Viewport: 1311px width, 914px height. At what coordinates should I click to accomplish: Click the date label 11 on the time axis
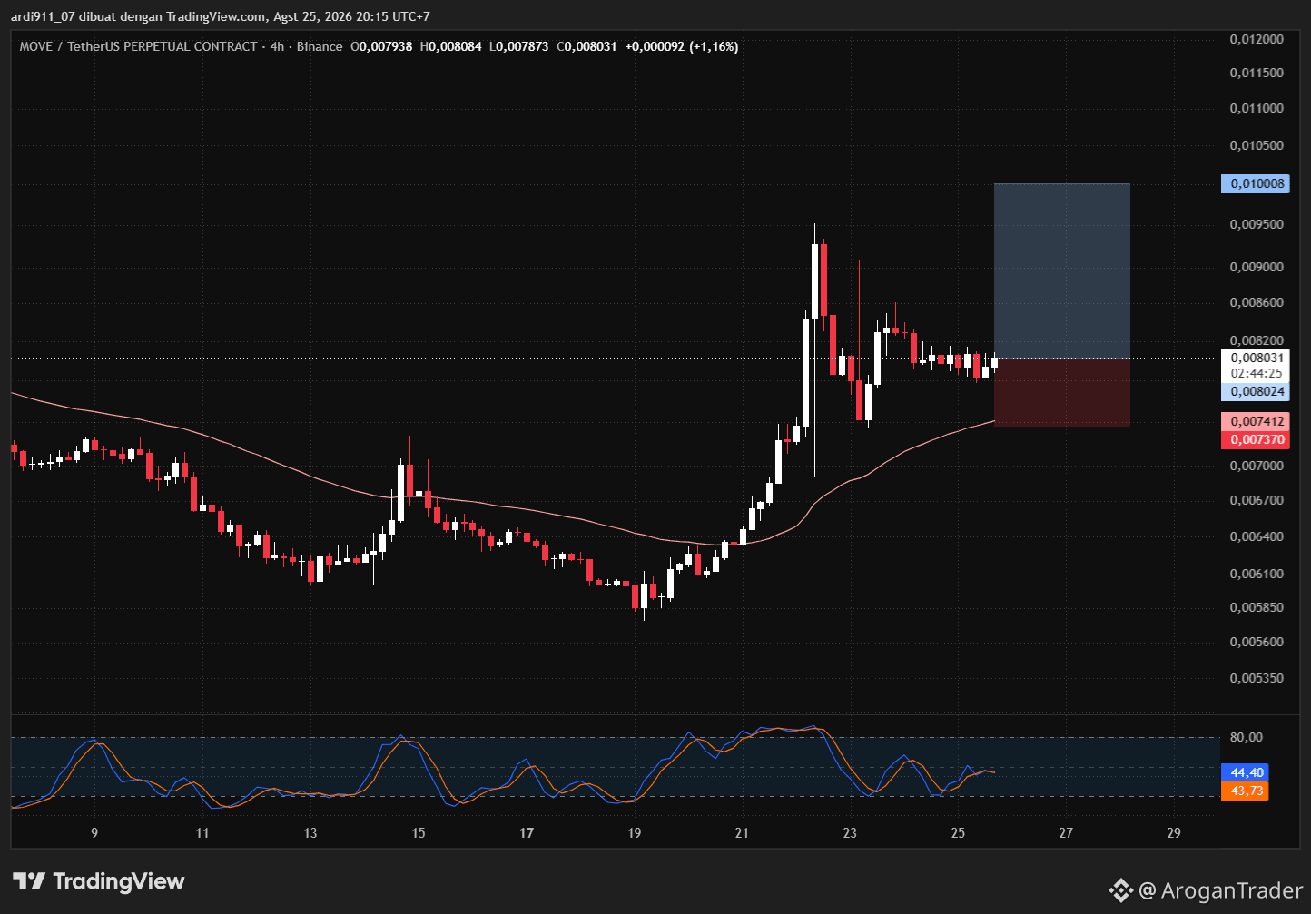click(x=202, y=832)
